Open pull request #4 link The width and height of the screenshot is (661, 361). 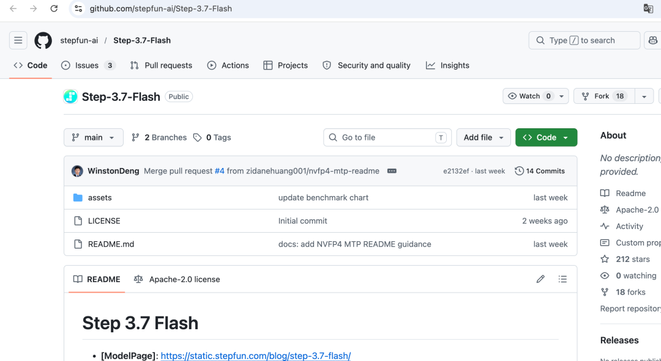coord(219,171)
